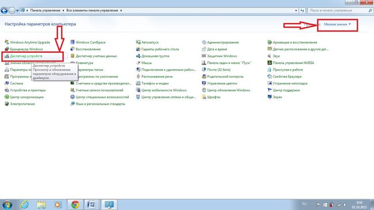Open Управление цветом link

(222, 83)
